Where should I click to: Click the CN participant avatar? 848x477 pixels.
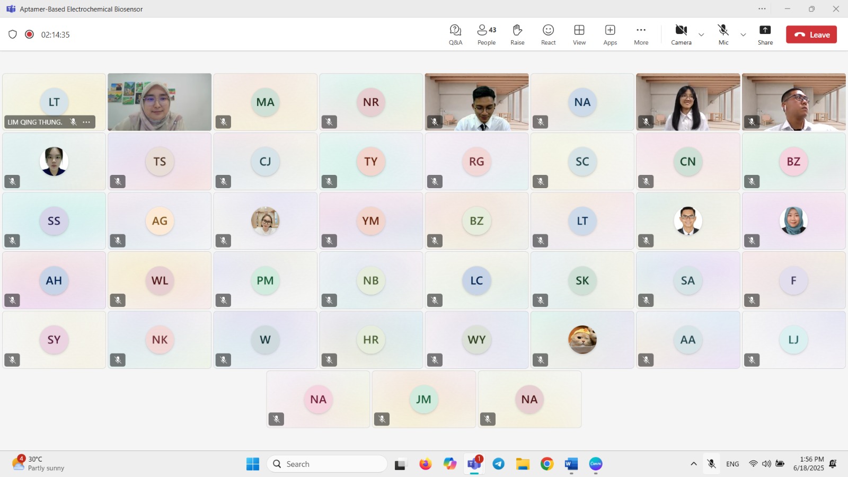pos(688,161)
